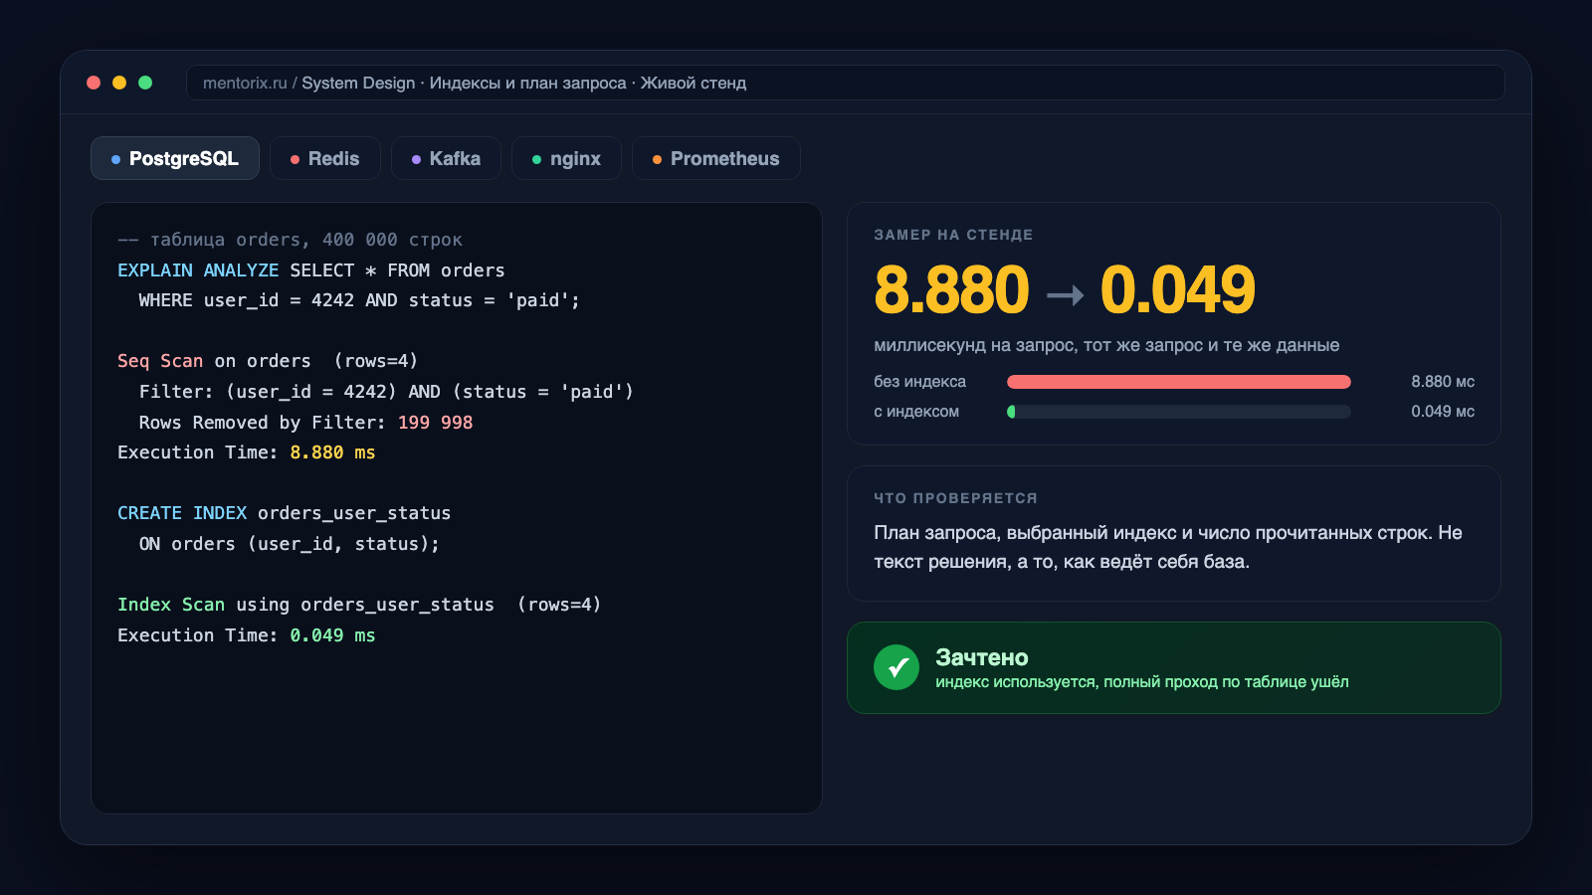Switch to the nginx tab
Image resolution: width=1592 pixels, height=895 pixels.
click(566, 158)
